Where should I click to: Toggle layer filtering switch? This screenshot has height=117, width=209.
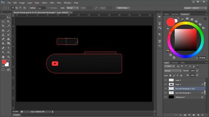click(198, 66)
